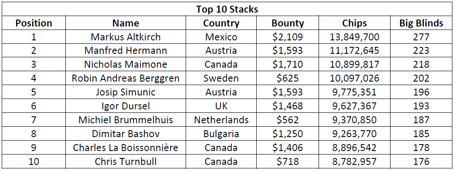Click the Chris Turnbull name cell
This screenshot has width=455, height=171.
[126, 161]
